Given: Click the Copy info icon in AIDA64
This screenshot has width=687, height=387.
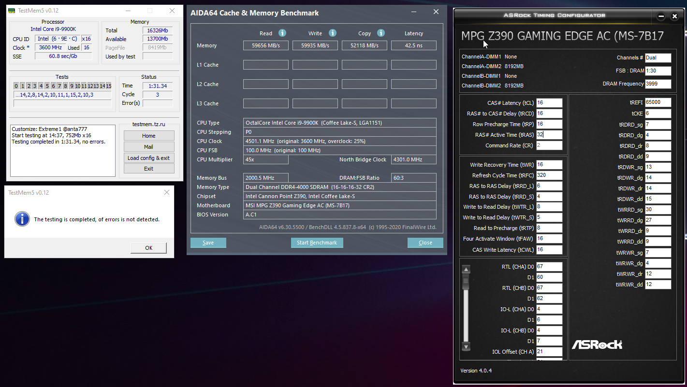Looking at the screenshot, I should point(381,33).
